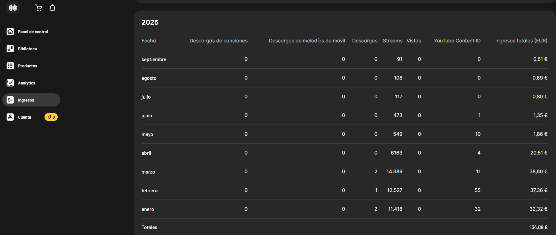The height and width of the screenshot is (235, 556).
Task: Open the shopping cart
Action: tap(39, 8)
